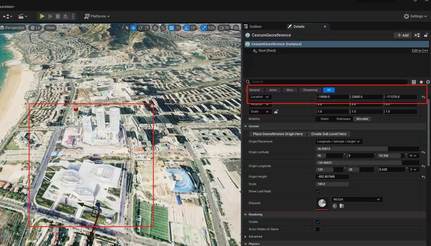Browse to Ellipsoid asset in Content Browser
431x246 pixels.
point(342,206)
